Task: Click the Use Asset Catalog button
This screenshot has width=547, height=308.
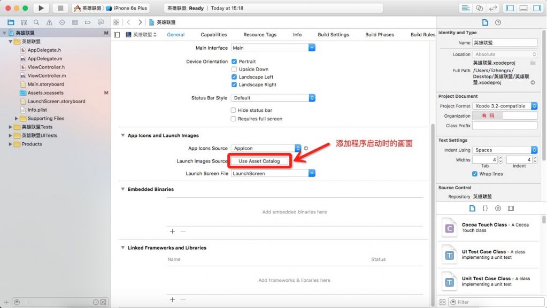Action: [259, 161]
